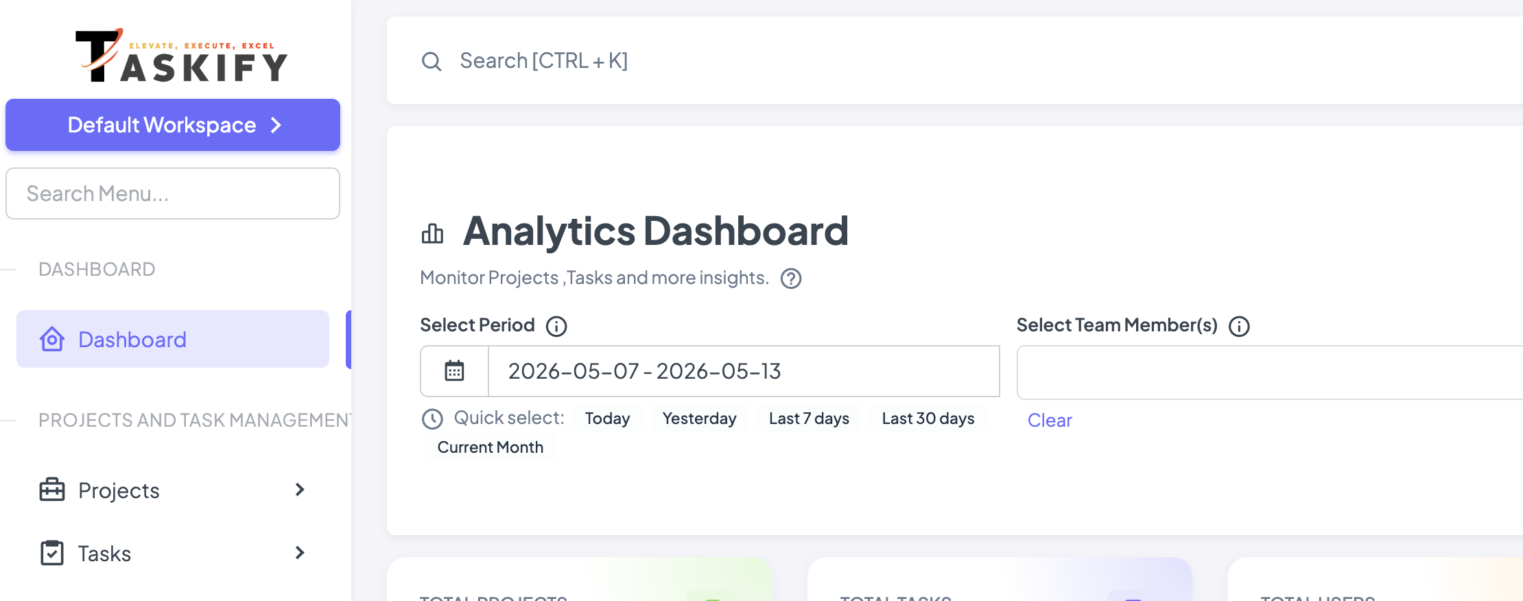The image size is (1523, 601).
Task: Click the Default Workspace chevron arrow
Action: click(276, 125)
